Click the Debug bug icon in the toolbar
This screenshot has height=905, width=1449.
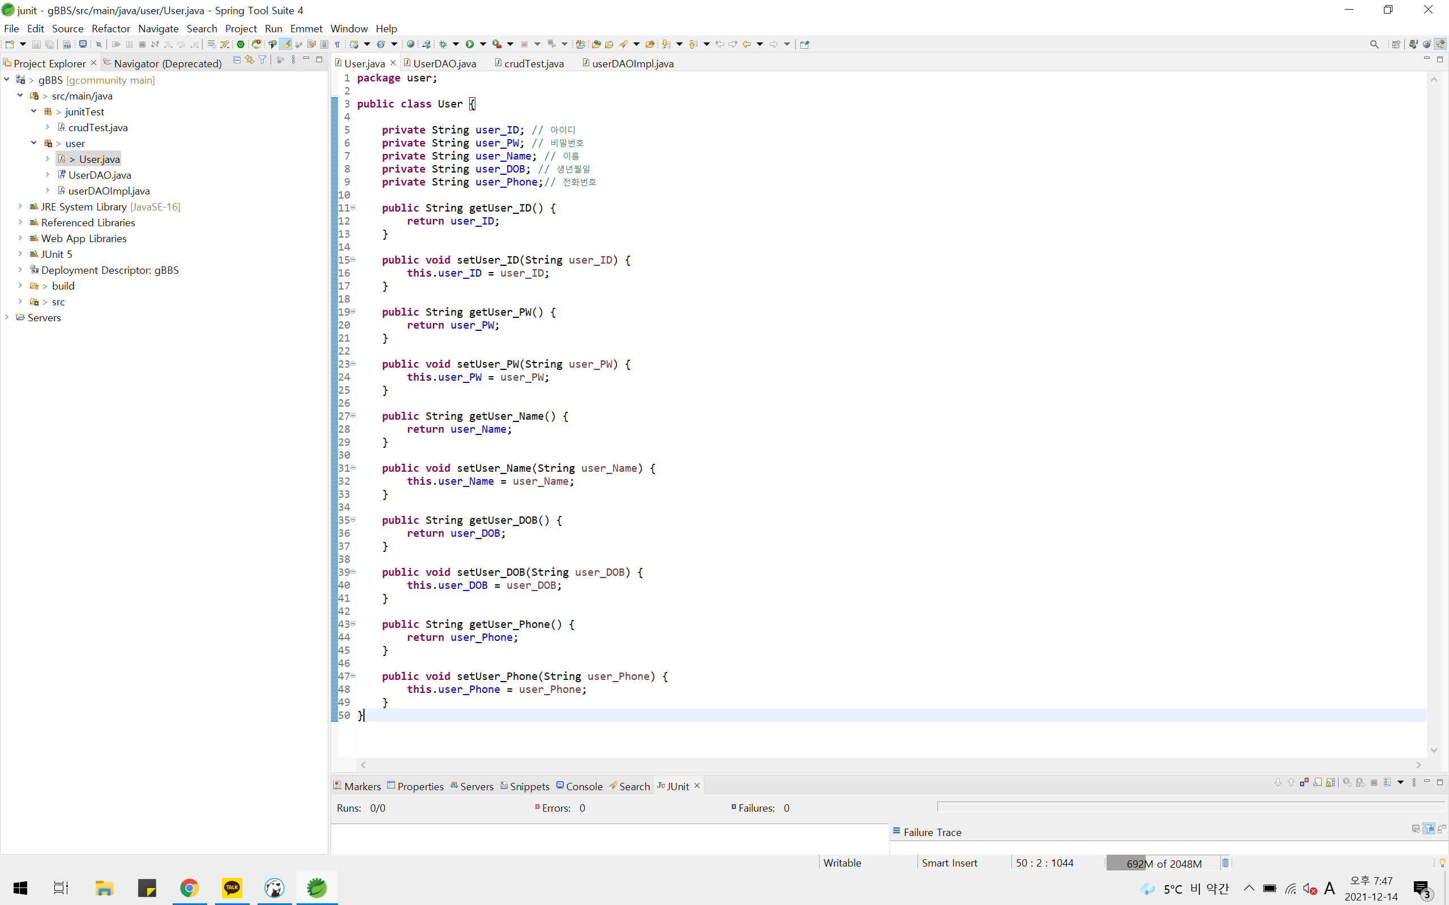click(x=443, y=44)
